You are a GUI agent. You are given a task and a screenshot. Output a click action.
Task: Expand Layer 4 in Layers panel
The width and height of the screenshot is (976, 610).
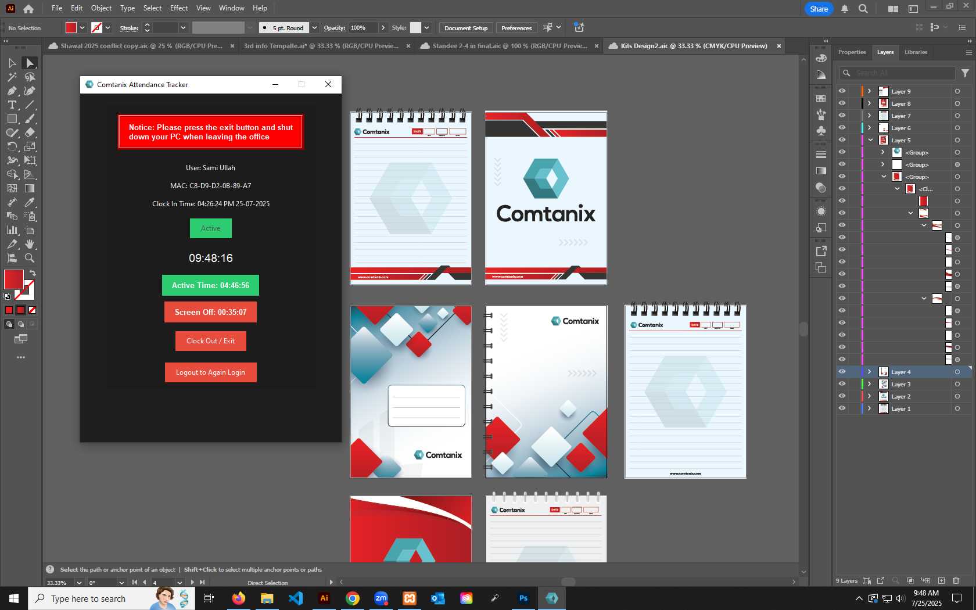(870, 372)
